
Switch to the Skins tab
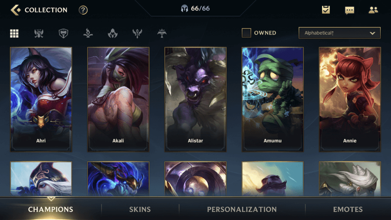tap(140, 209)
